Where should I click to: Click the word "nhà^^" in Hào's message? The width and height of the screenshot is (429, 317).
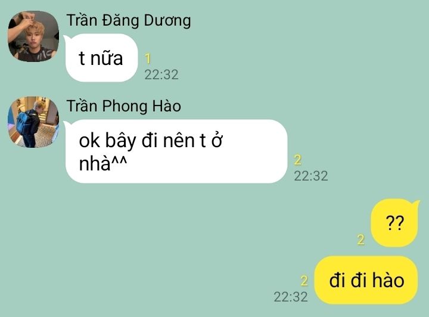pyautogui.click(x=103, y=163)
